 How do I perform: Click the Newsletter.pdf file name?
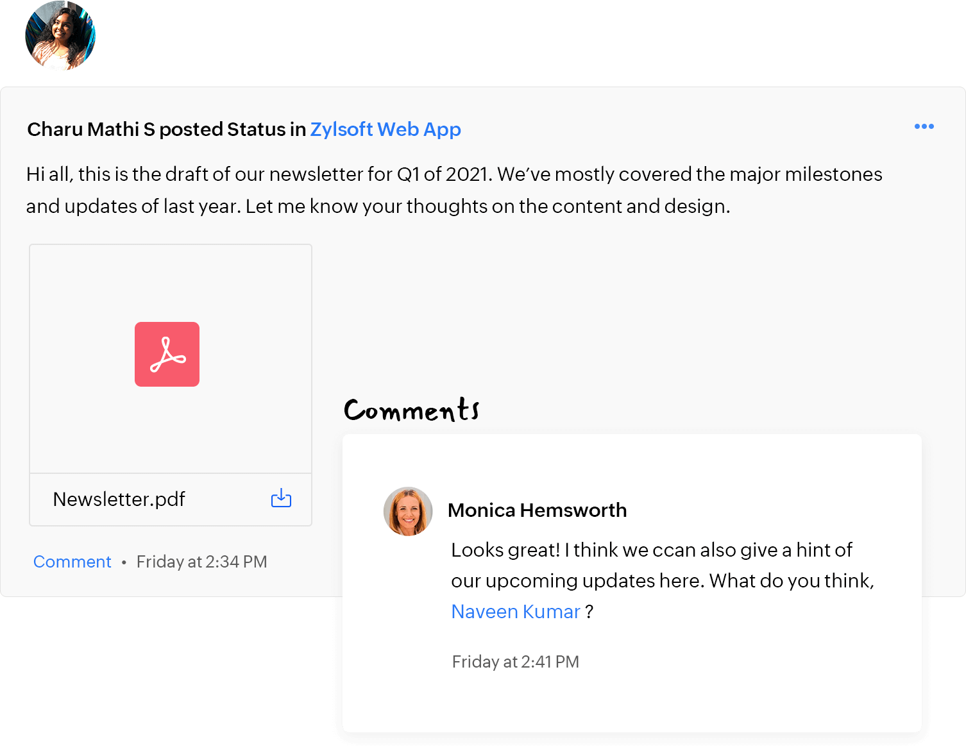pyautogui.click(x=119, y=499)
